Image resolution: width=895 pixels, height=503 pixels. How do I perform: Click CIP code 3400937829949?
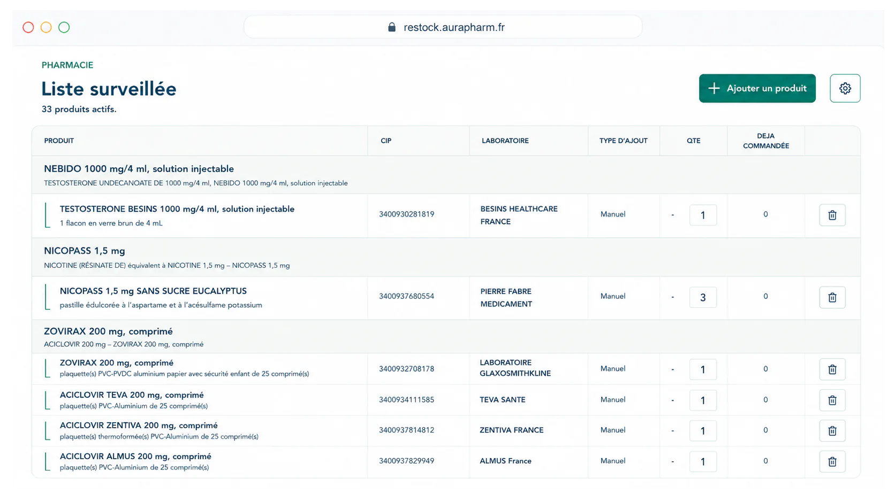coord(406,461)
